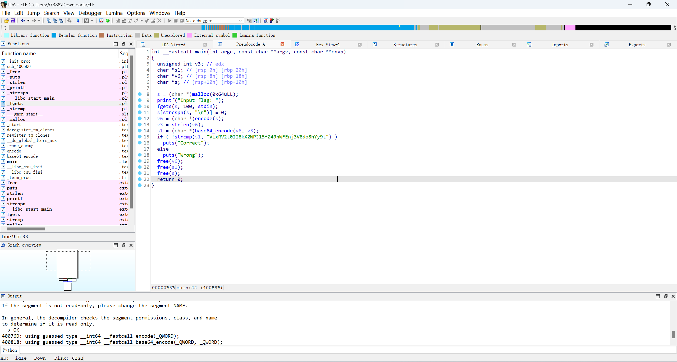Toggle breakpoint dot on line 15
The width and height of the screenshot is (677, 362).
pyautogui.click(x=140, y=137)
